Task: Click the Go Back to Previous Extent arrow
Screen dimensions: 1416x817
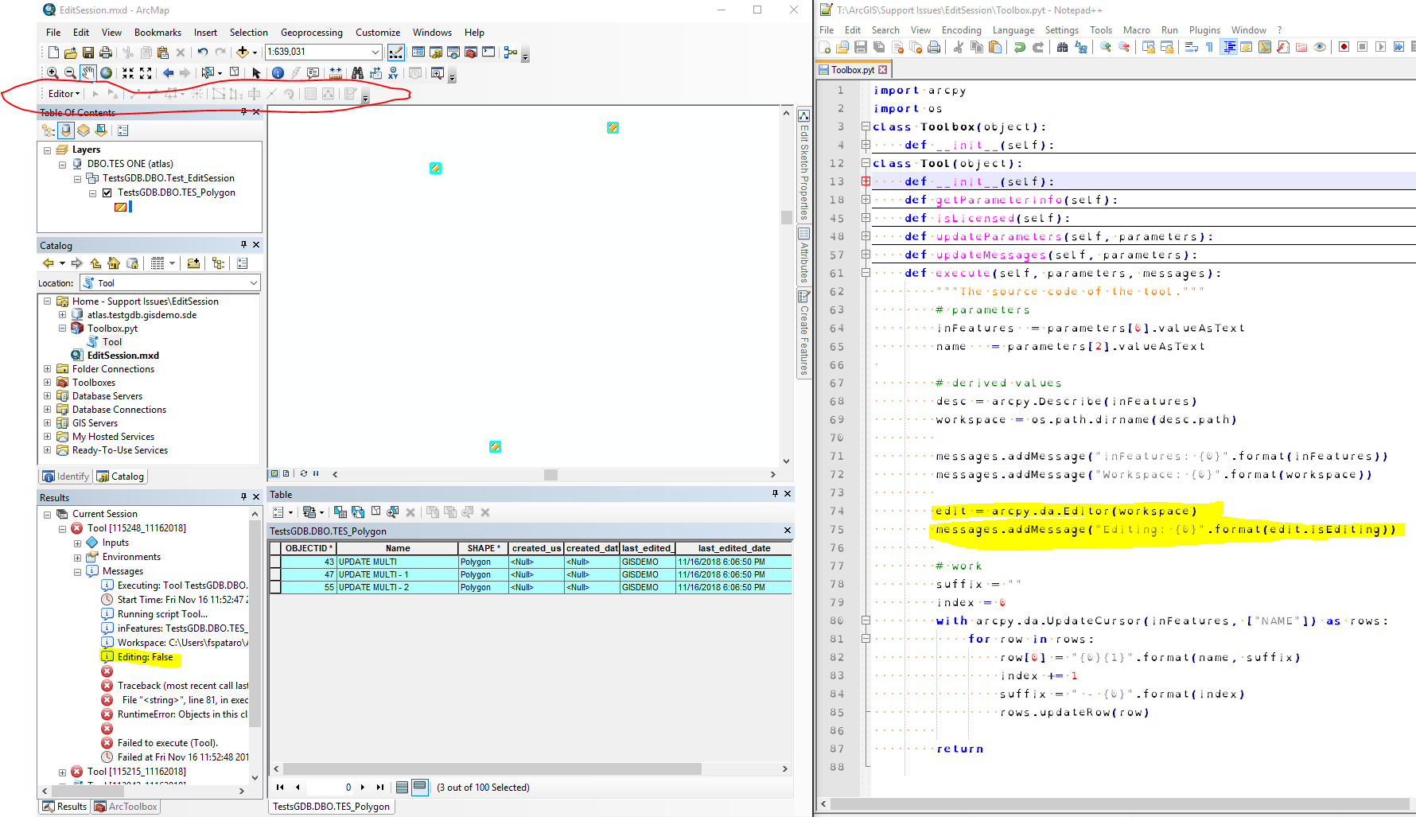Action: tap(168, 73)
